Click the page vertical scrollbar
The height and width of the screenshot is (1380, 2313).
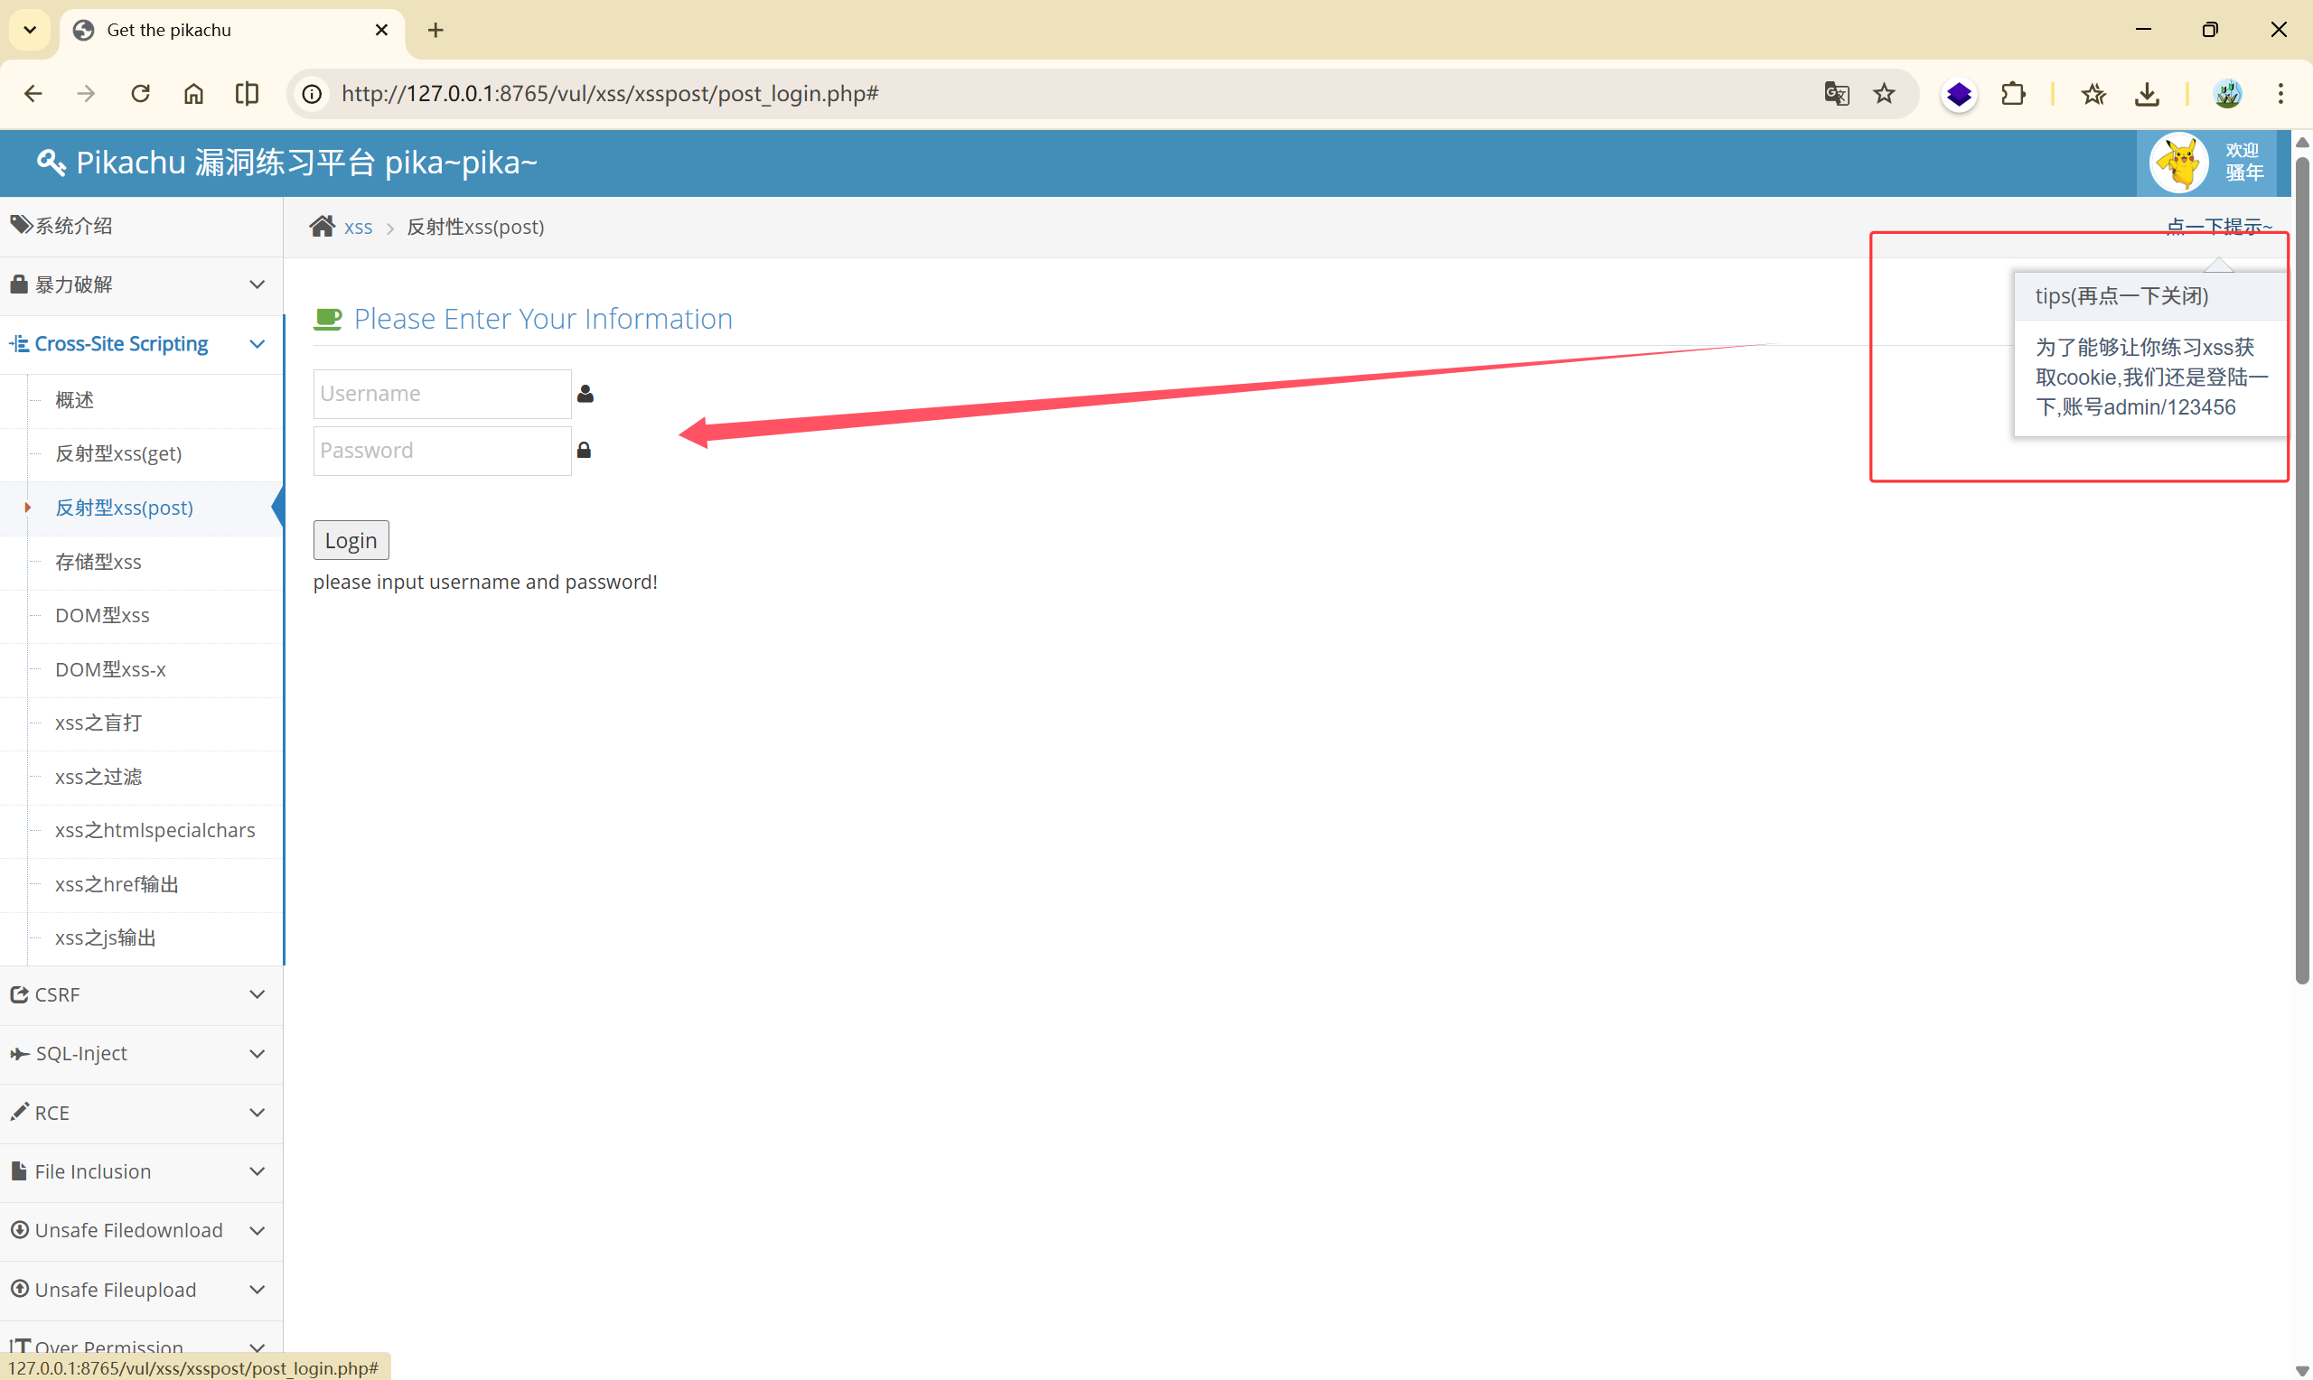click(2302, 567)
